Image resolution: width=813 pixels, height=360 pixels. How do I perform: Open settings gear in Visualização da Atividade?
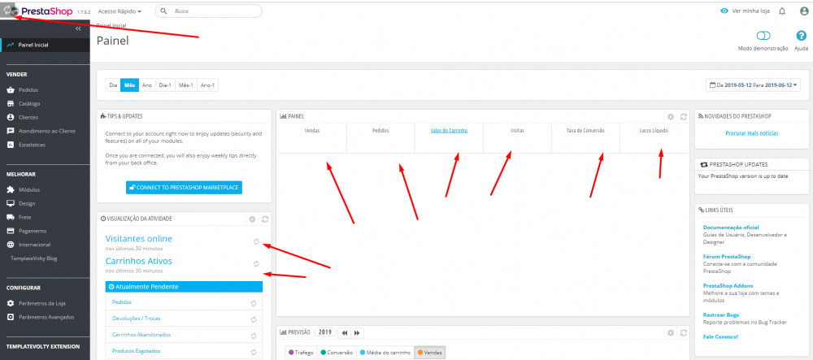(253, 219)
